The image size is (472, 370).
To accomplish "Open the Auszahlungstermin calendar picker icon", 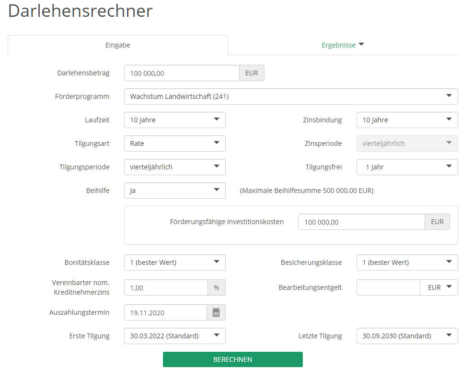I will point(216,312).
